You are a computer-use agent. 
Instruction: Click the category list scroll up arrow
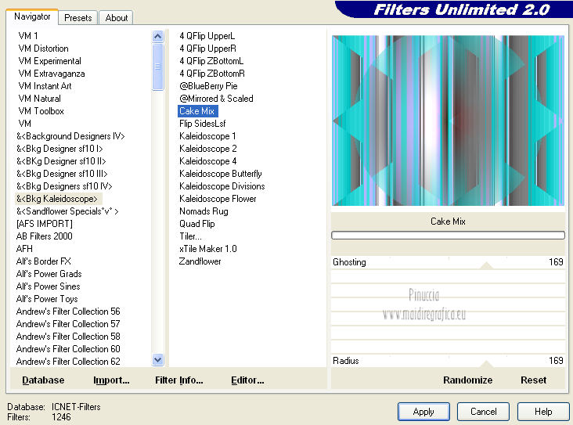[x=158, y=36]
